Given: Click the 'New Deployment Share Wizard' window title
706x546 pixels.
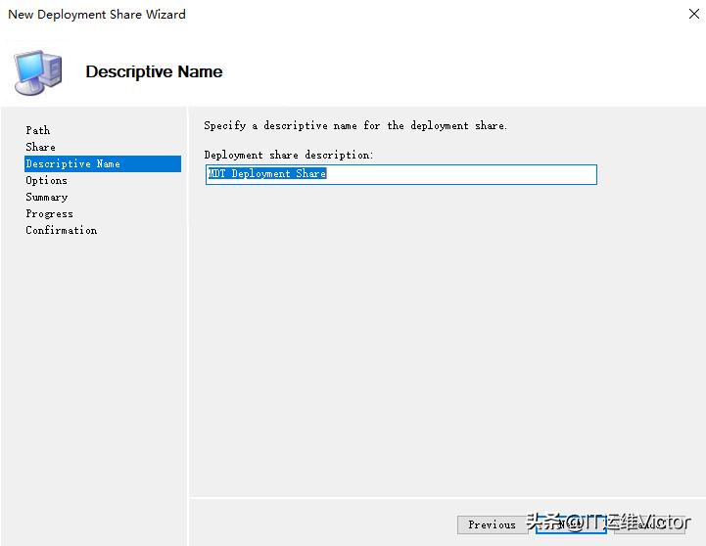Looking at the screenshot, I should [x=97, y=15].
